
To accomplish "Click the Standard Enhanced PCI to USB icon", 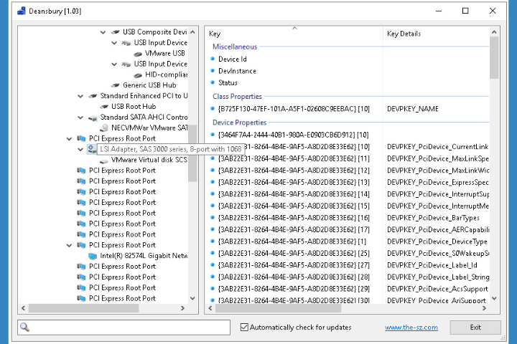I will point(93,96).
